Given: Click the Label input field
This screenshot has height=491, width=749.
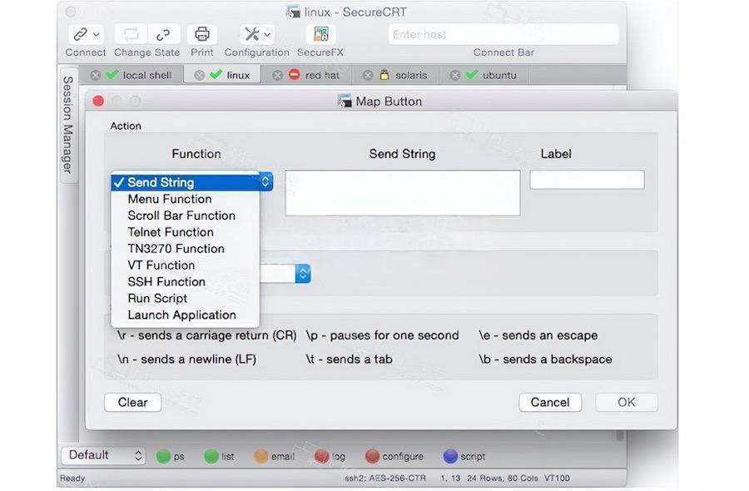Looking at the screenshot, I should pos(587,180).
